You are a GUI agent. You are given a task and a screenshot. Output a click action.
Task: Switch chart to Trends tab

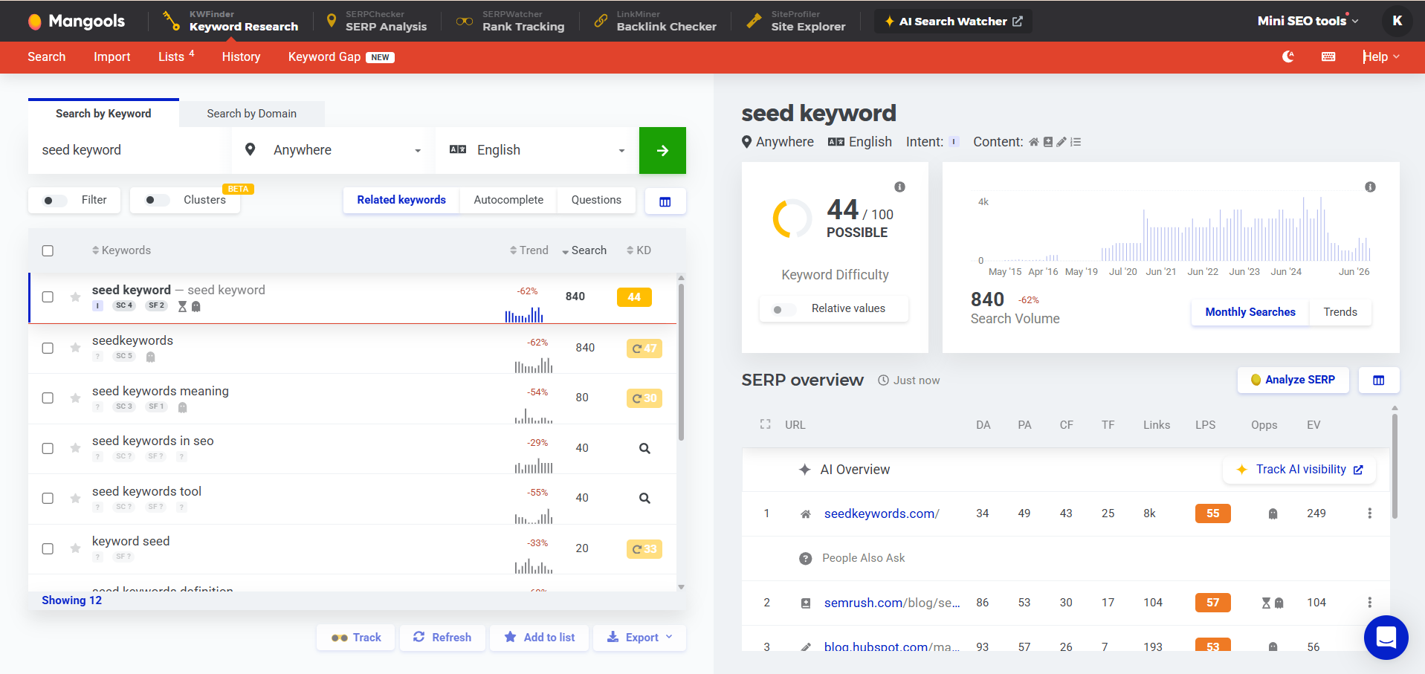(1340, 312)
